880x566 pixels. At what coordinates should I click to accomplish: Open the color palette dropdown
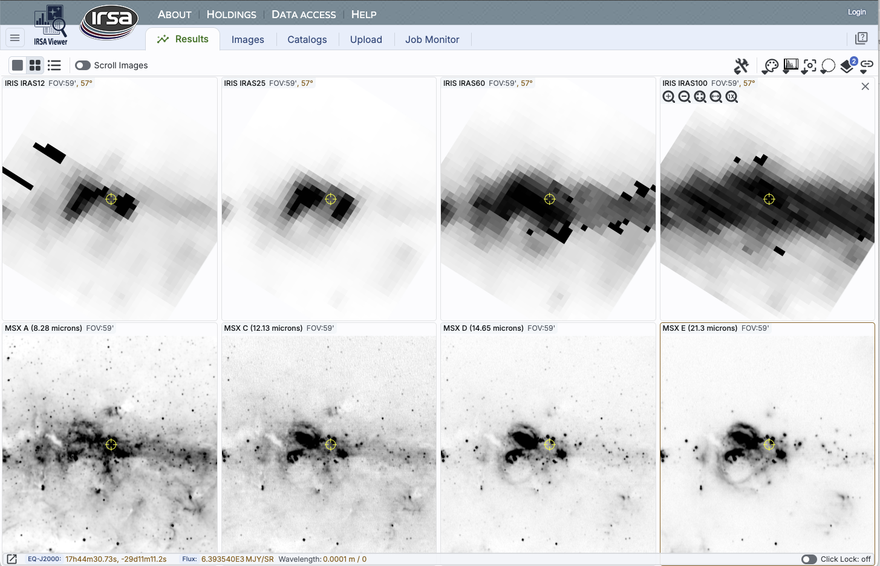point(771,65)
